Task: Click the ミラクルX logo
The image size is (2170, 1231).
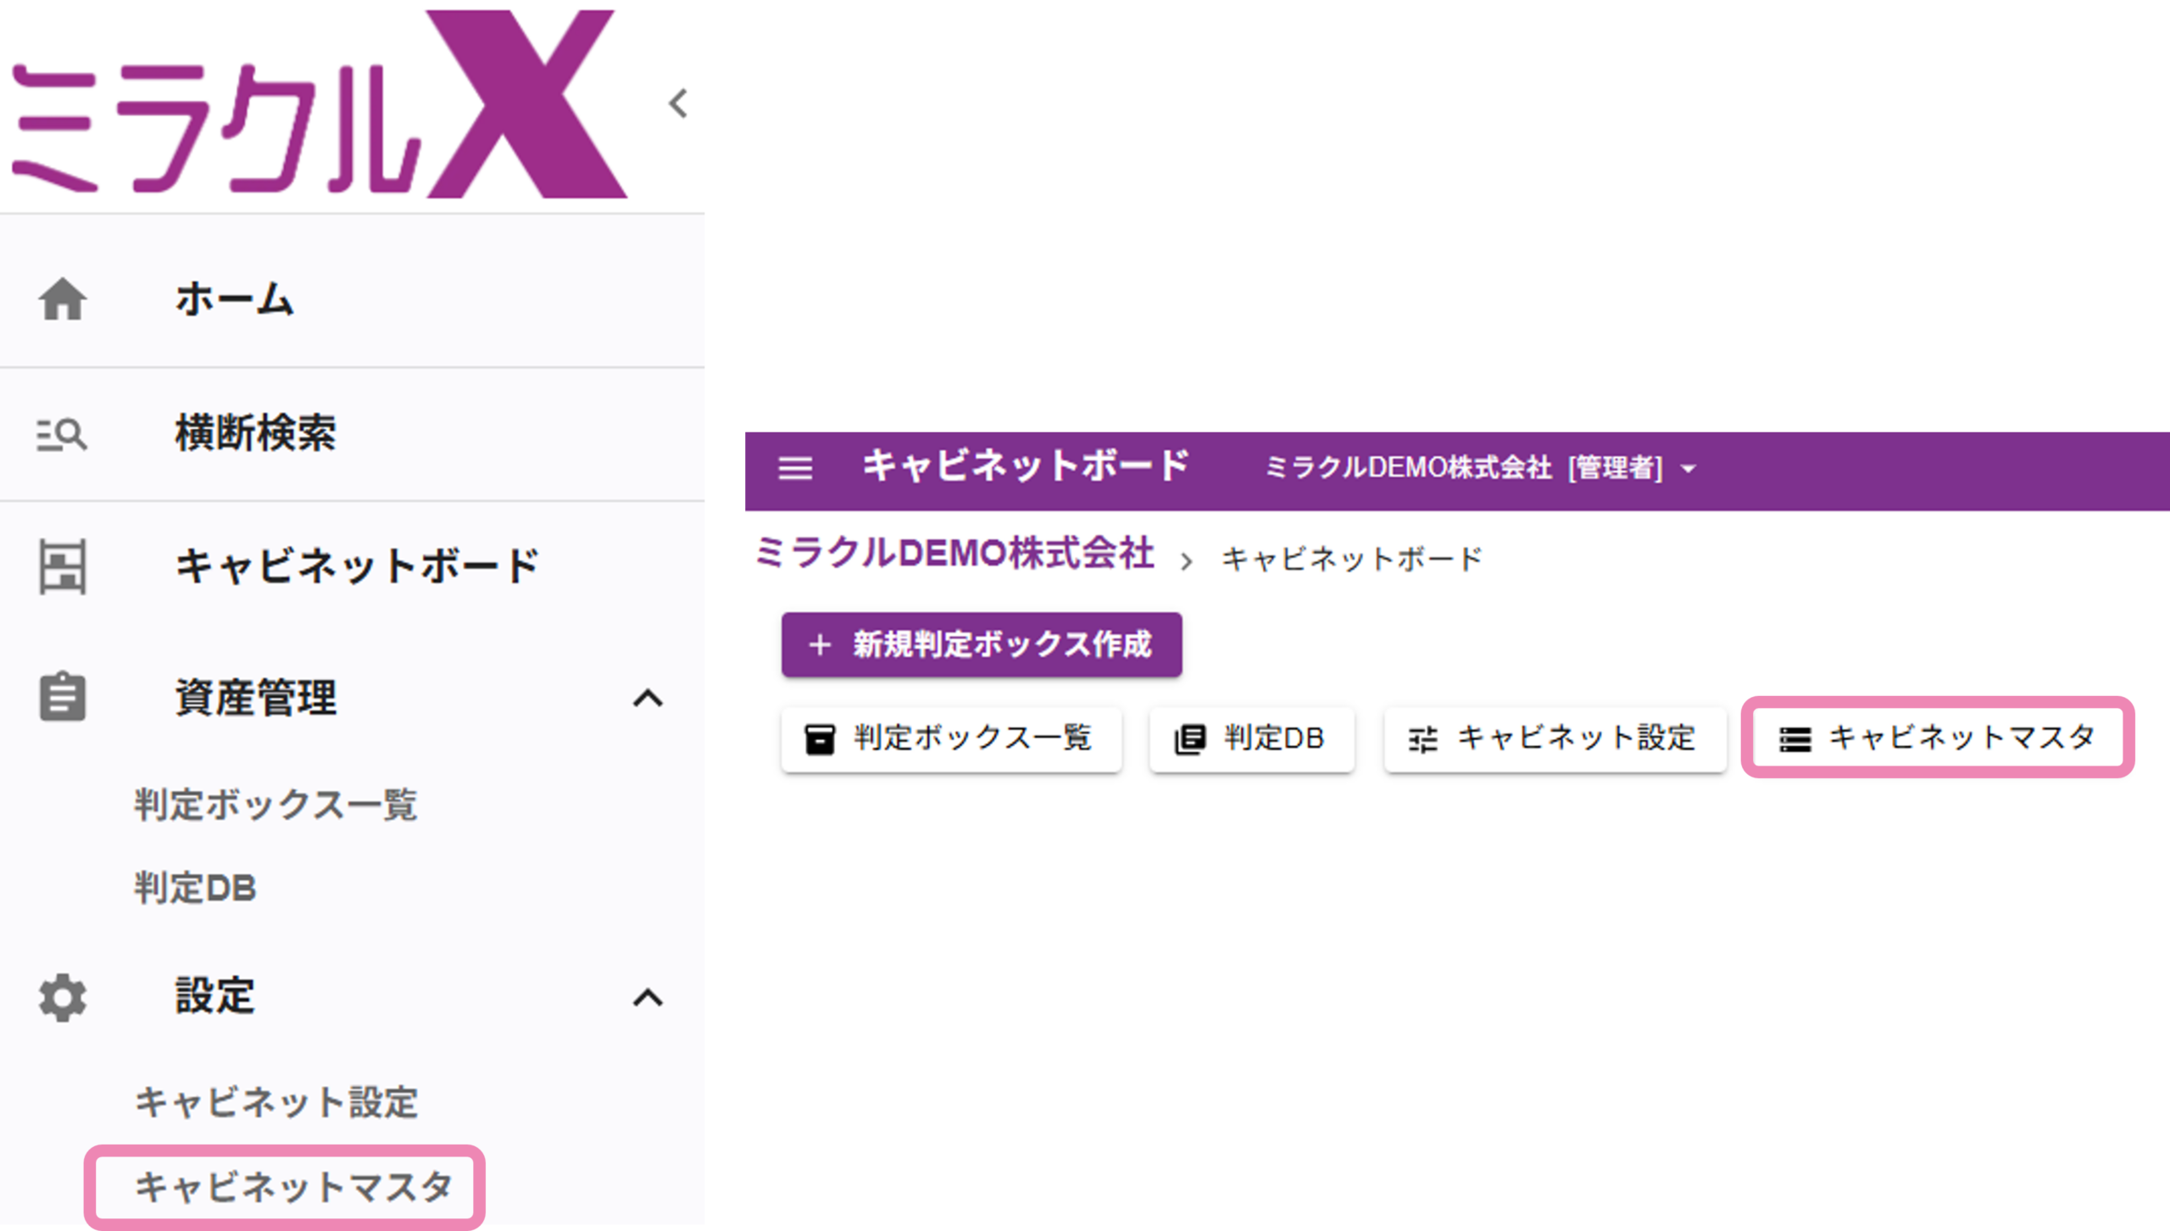Action: [x=320, y=103]
